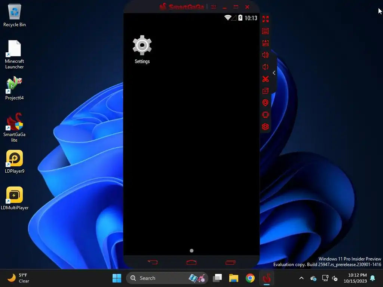The width and height of the screenshot is (383, 287).
Task: Click the SmartGaGa taskbar icon
Action: click(266, 278)
